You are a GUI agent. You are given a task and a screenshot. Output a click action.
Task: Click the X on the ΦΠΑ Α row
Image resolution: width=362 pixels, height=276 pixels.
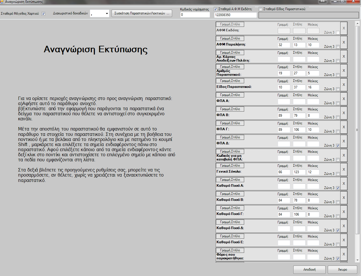coord(344,99)
